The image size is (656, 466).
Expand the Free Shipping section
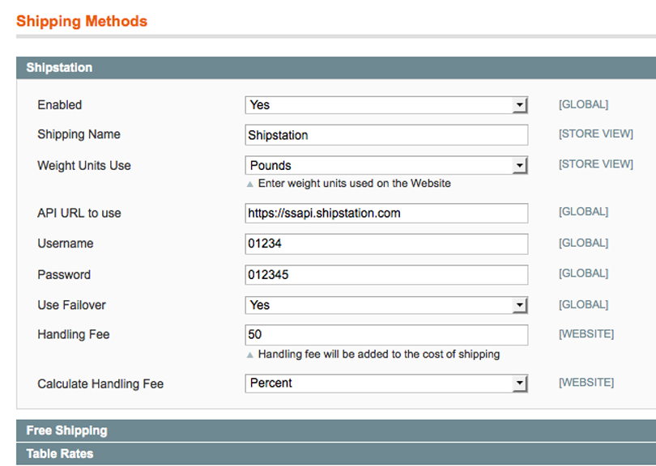point(66,430)
